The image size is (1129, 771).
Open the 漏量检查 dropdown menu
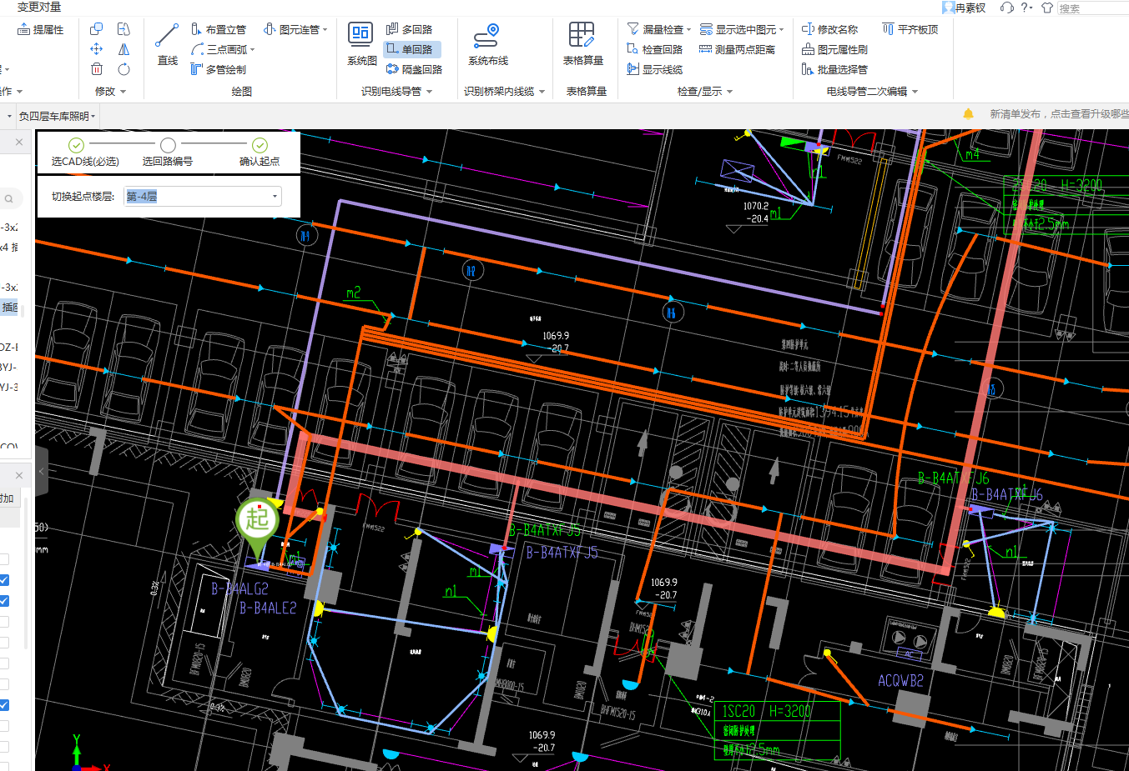click(x=691, y=29)
